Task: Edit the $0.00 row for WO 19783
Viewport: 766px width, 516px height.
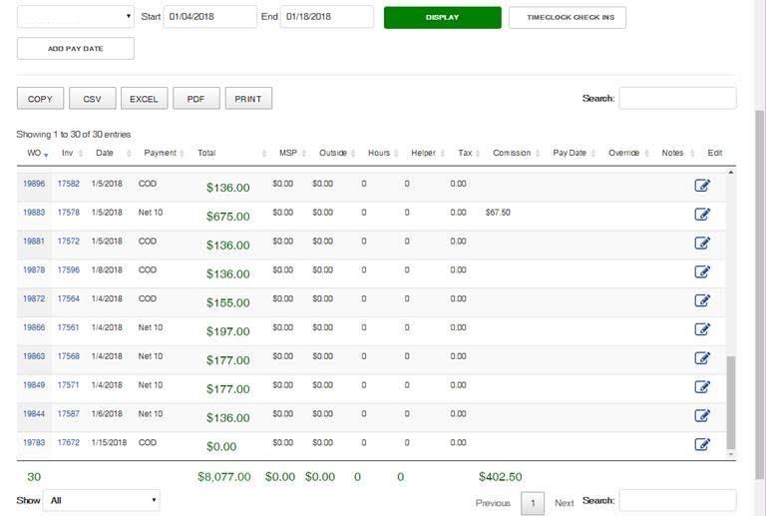Action: click(702, 445)
